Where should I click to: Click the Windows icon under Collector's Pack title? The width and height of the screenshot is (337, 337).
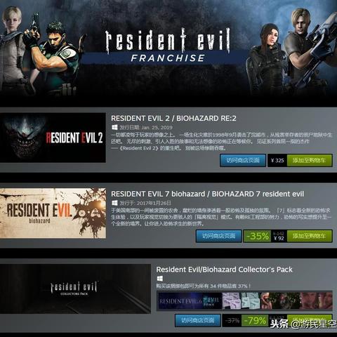click(x=160, y=278)
